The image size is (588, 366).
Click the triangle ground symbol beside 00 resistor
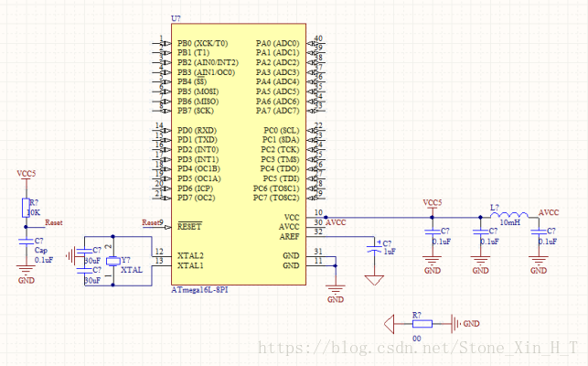(390, 324)
